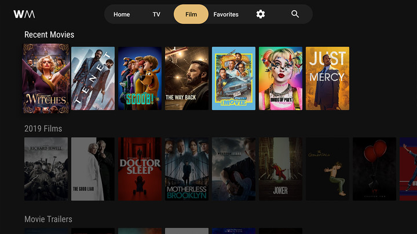
Task: Select the Just Mercy poster
Action: [x=327, y=79]
